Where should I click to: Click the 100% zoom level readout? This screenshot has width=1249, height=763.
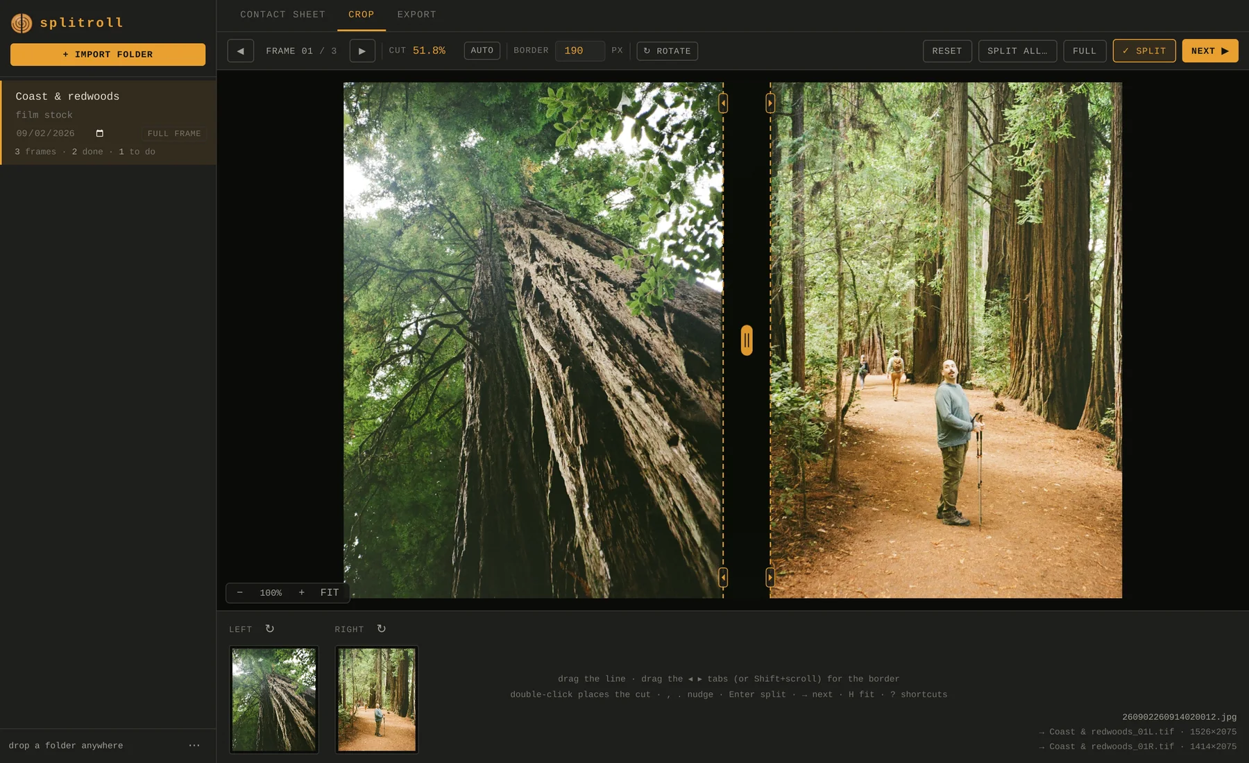271,592
